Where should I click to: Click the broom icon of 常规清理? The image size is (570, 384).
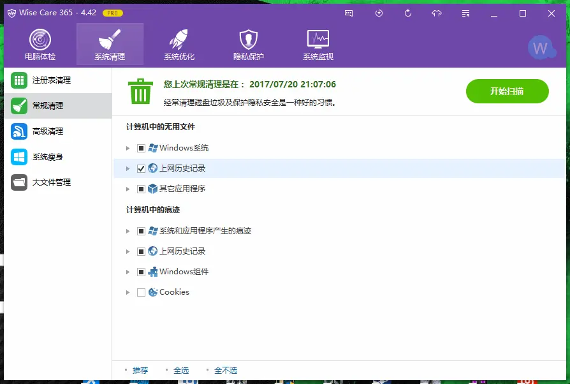point(19,106)
